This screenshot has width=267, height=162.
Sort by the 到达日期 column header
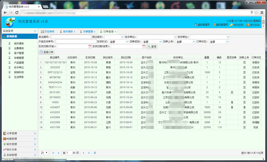(126, 58)
